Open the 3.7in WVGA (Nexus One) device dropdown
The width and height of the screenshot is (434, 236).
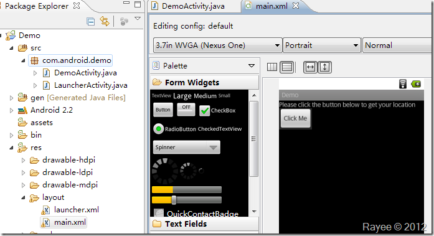pyautogui.click(x=217, y=45)
